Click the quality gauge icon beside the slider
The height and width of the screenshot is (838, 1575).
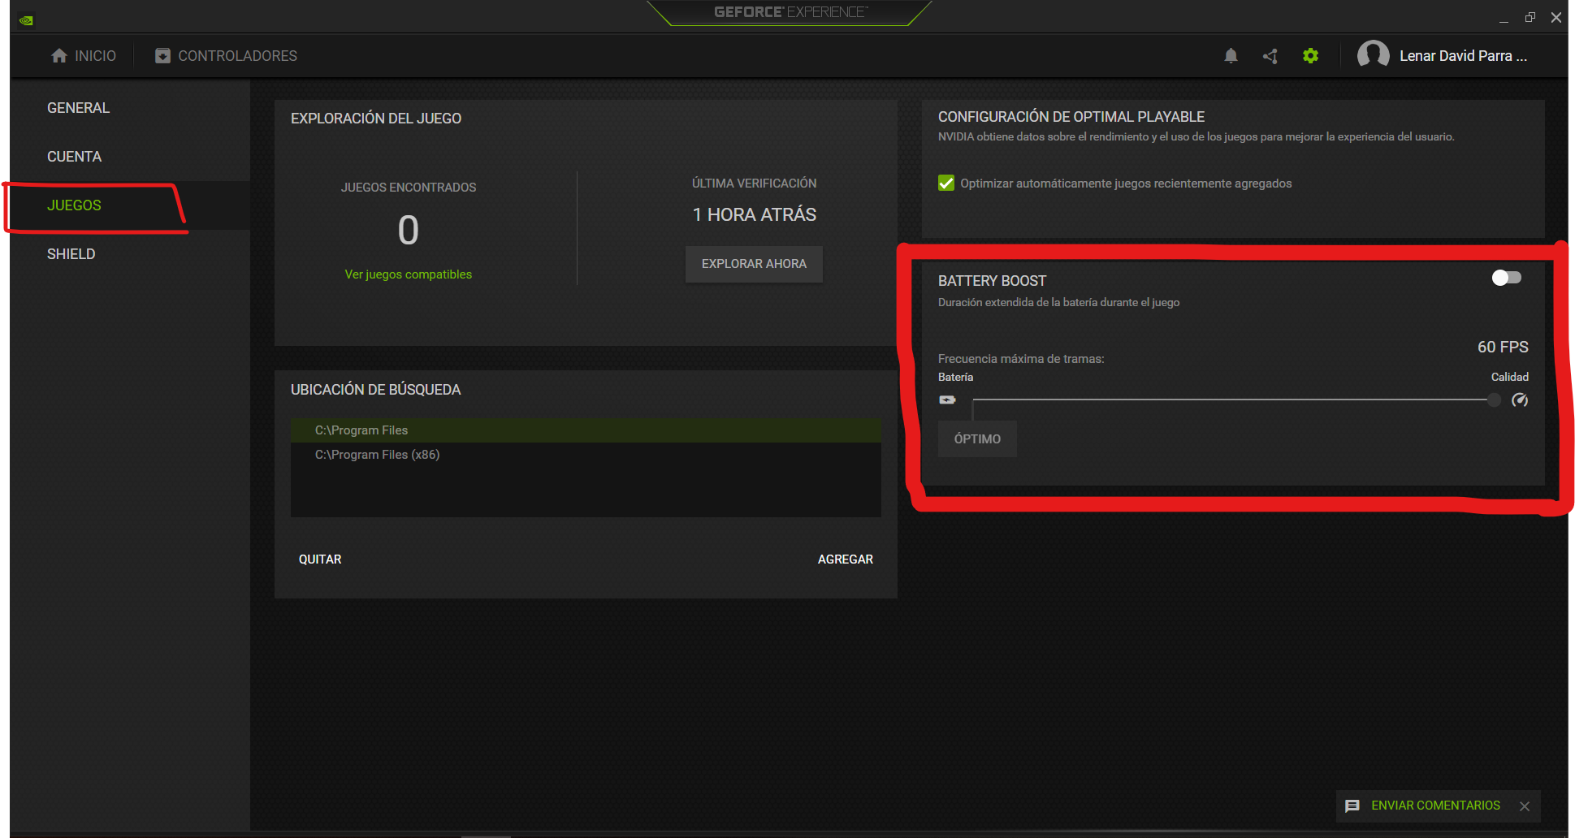[1520, 400]
